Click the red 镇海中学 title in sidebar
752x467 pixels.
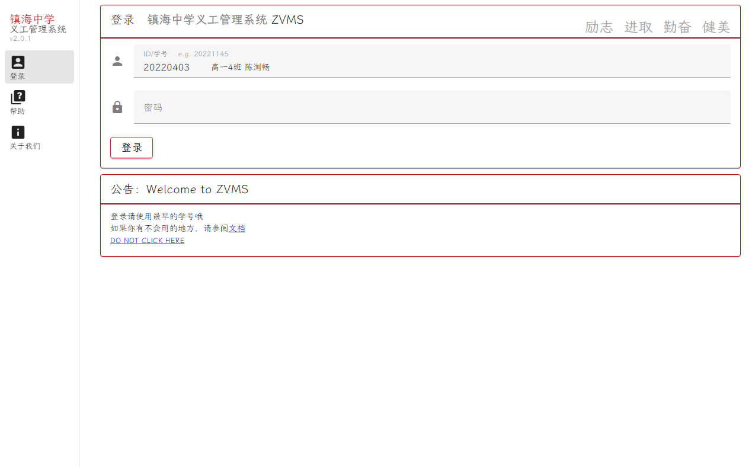pyautogui.click(x=32, y=19)
